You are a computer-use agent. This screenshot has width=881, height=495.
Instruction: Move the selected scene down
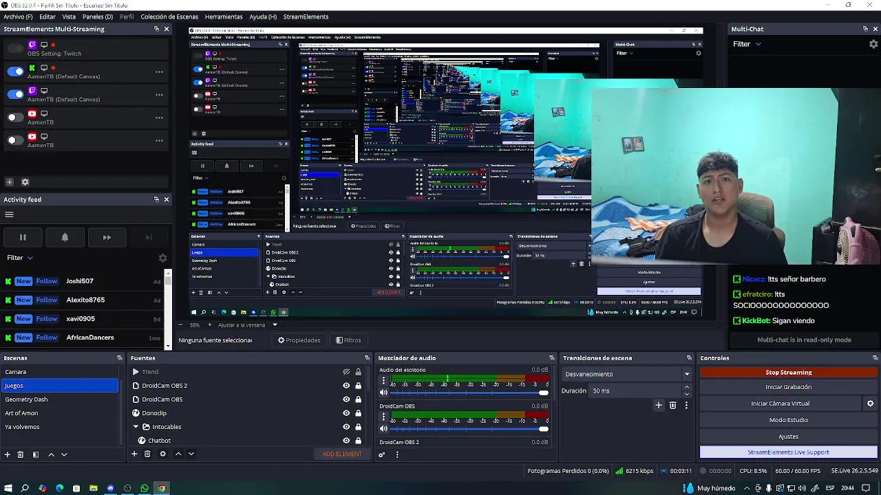[x=64, y=454]
